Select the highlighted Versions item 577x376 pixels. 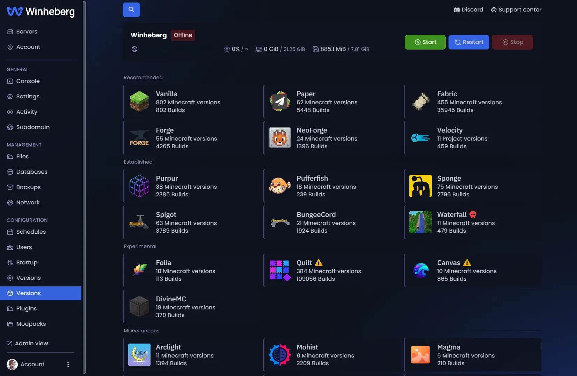41,293
